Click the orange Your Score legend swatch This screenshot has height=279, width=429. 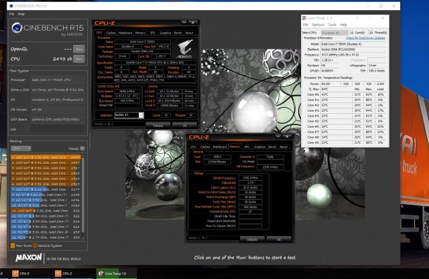pyautogui.click(x=13, y=246)
